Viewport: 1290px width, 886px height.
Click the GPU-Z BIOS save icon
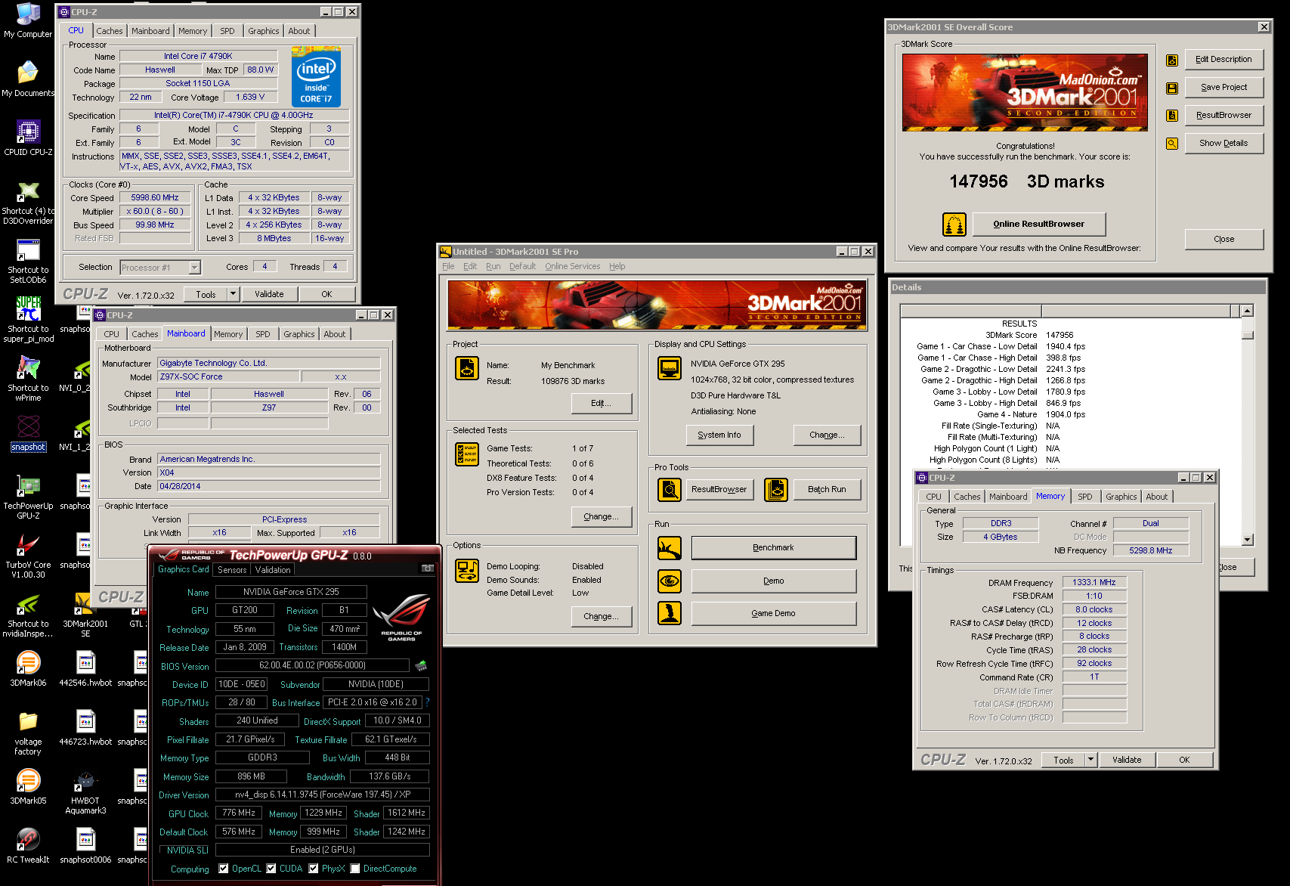(421, 666)
